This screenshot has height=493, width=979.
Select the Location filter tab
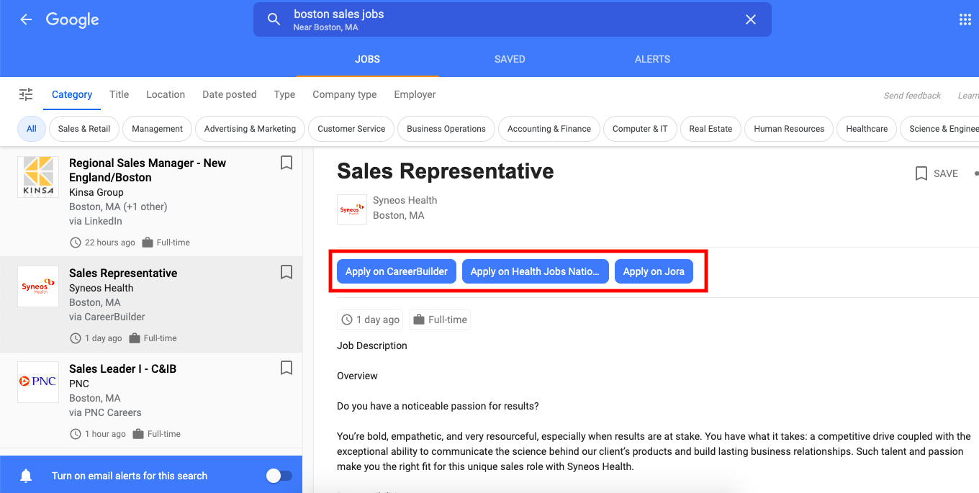pos(166,94)
